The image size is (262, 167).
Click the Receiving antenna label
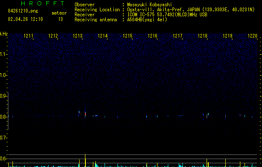pyautogui.click(x=96, y=20)
